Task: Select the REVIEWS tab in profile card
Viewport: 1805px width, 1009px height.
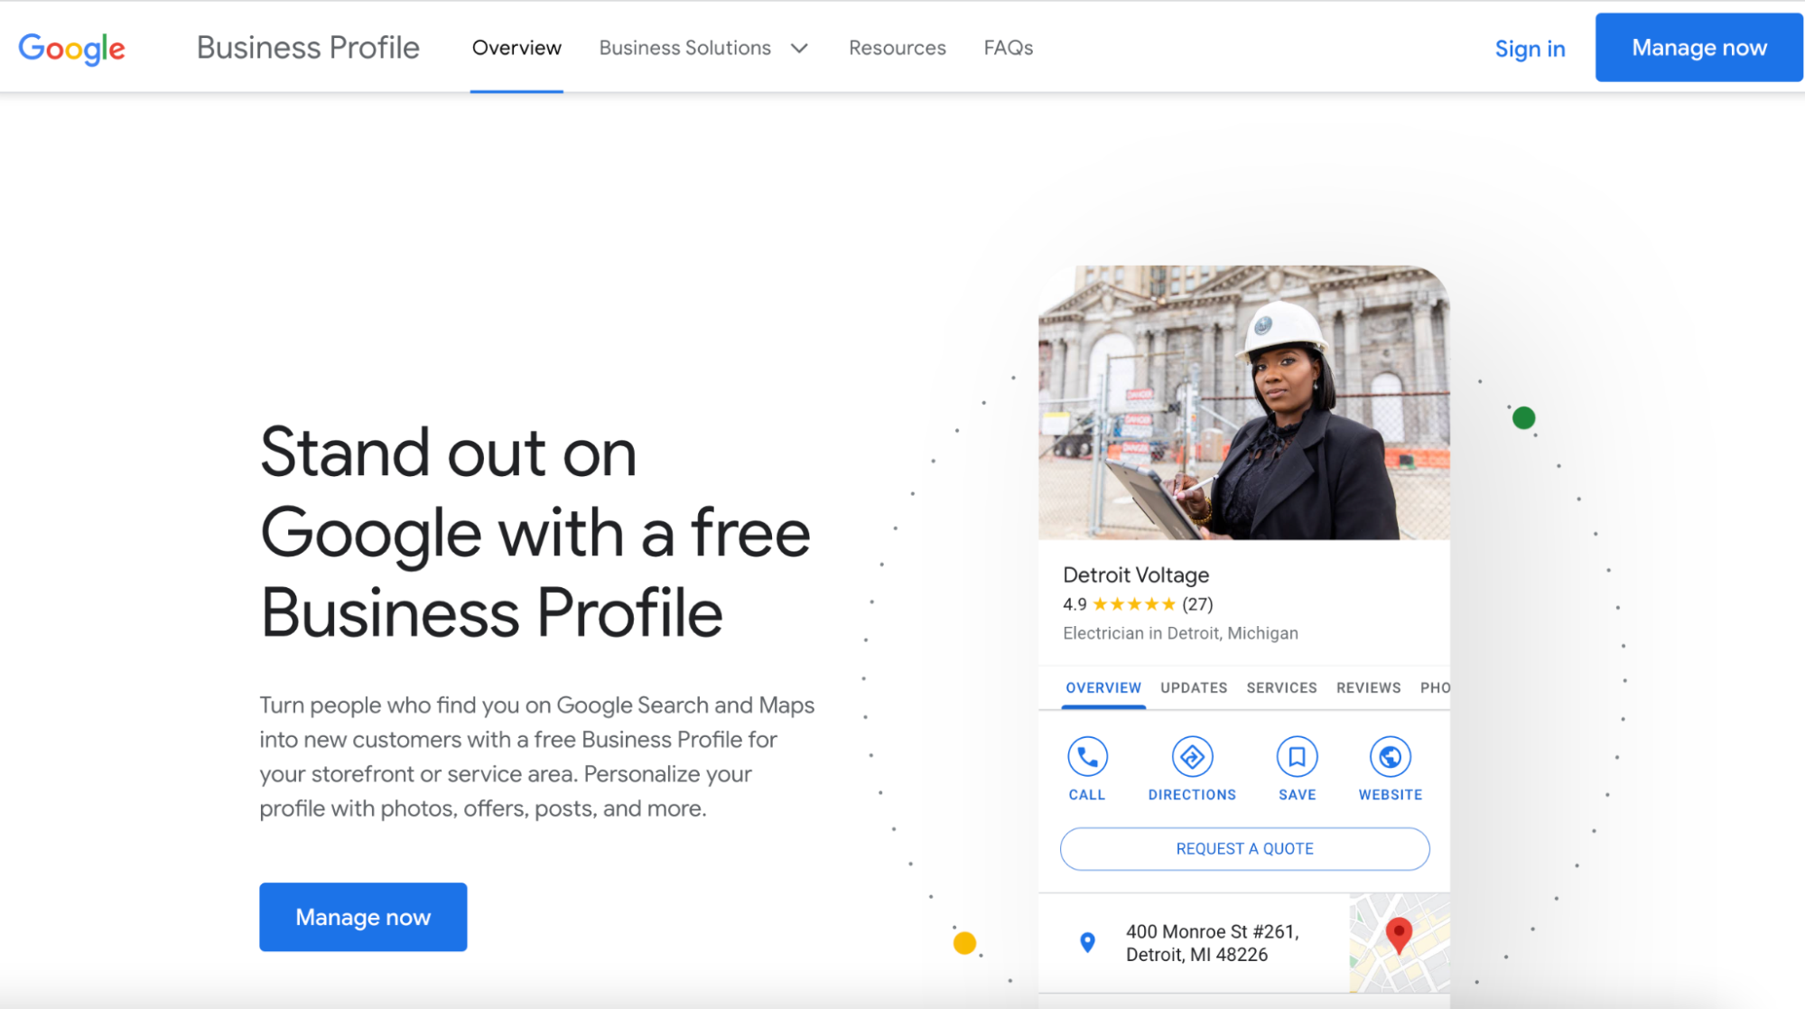Action: [1368, 688]
